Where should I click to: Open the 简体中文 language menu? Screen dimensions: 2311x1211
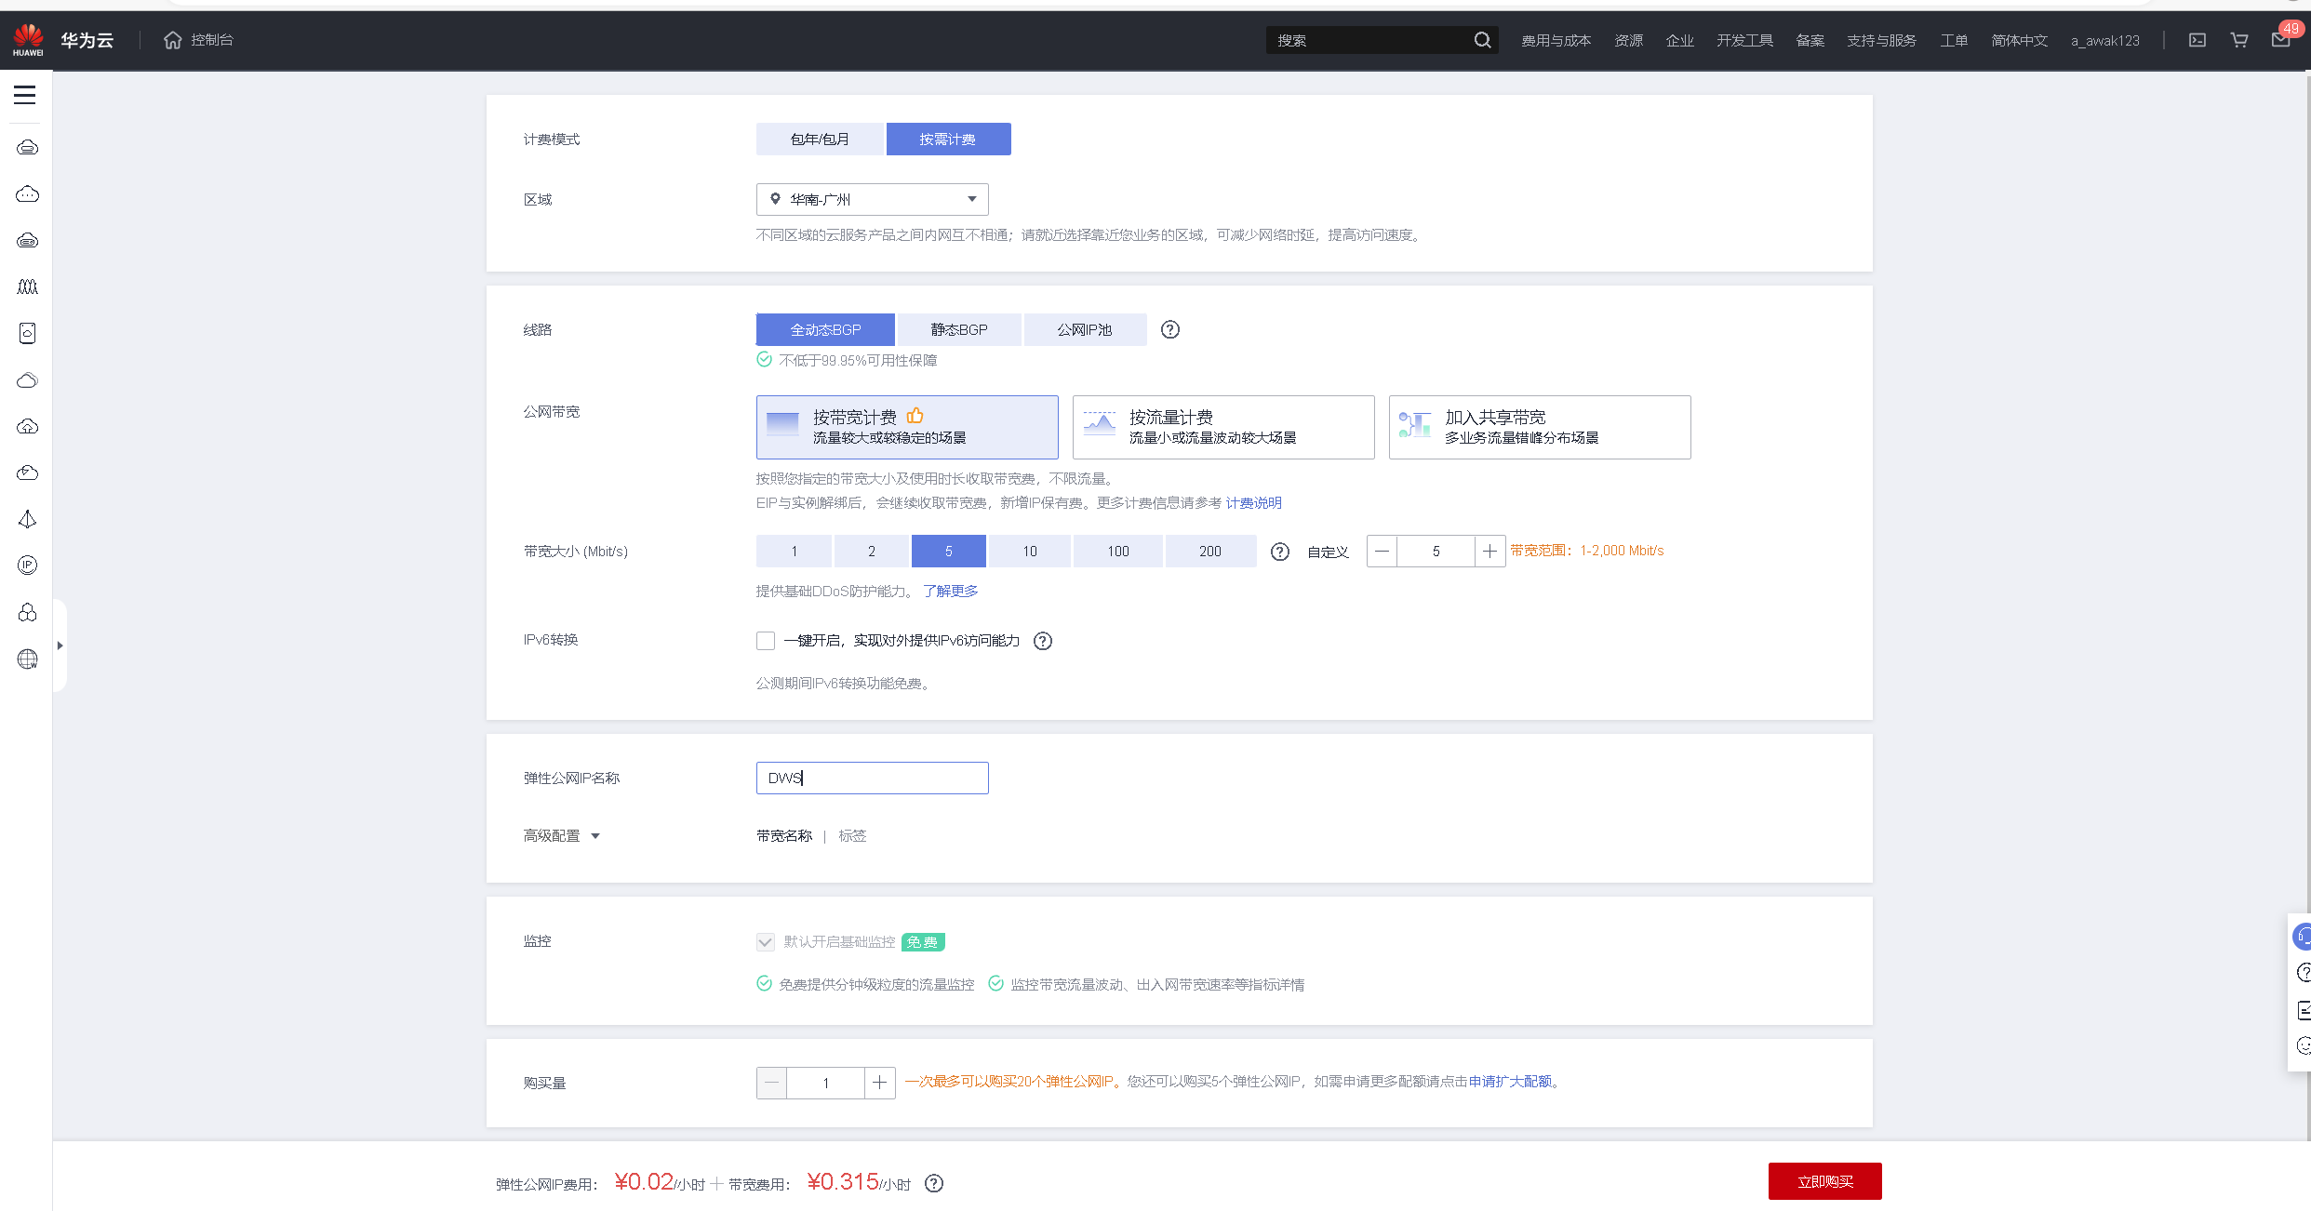pyautogui.click(x=2019, y=40)
